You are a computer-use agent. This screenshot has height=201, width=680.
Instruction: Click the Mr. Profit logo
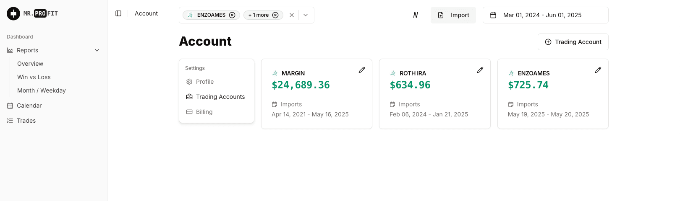tap(32, 13)
